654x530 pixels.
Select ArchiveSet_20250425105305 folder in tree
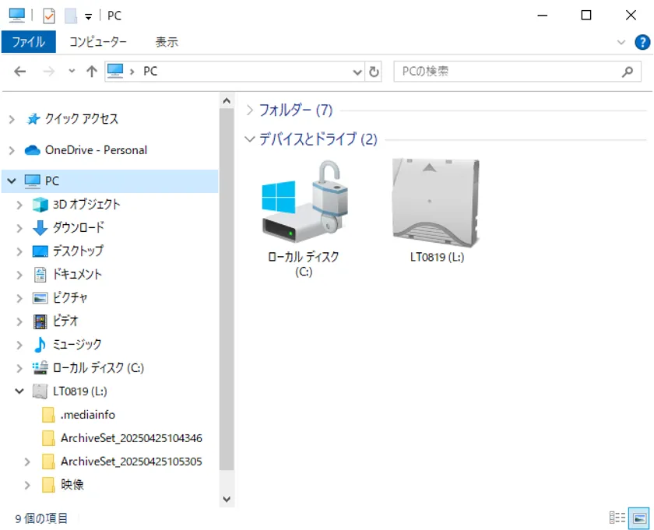[x=132, y=462]
